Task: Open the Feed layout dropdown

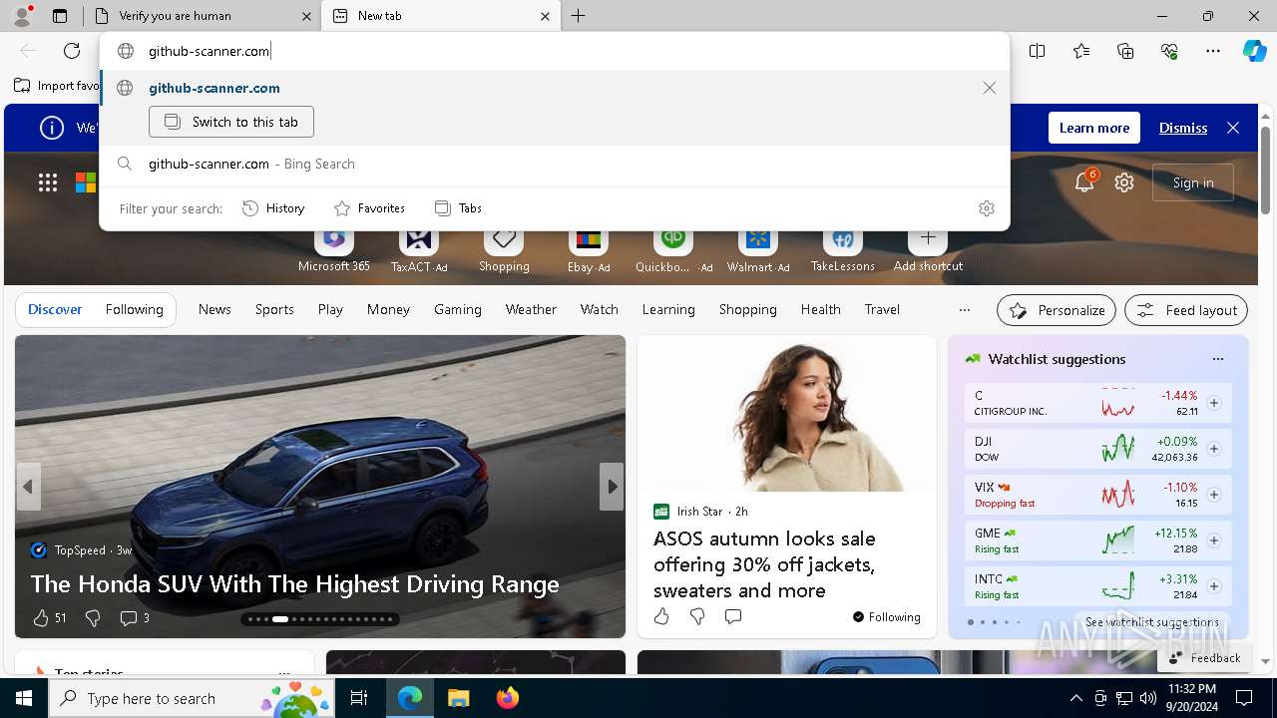Action: (1186, 310)
